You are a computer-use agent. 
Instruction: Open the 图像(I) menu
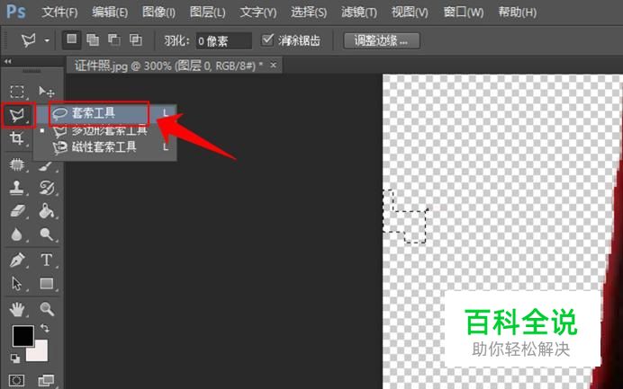[x=158, y=13]
